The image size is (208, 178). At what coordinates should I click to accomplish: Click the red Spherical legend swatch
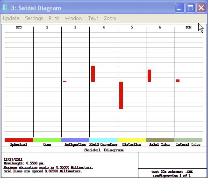click(19, 140)
